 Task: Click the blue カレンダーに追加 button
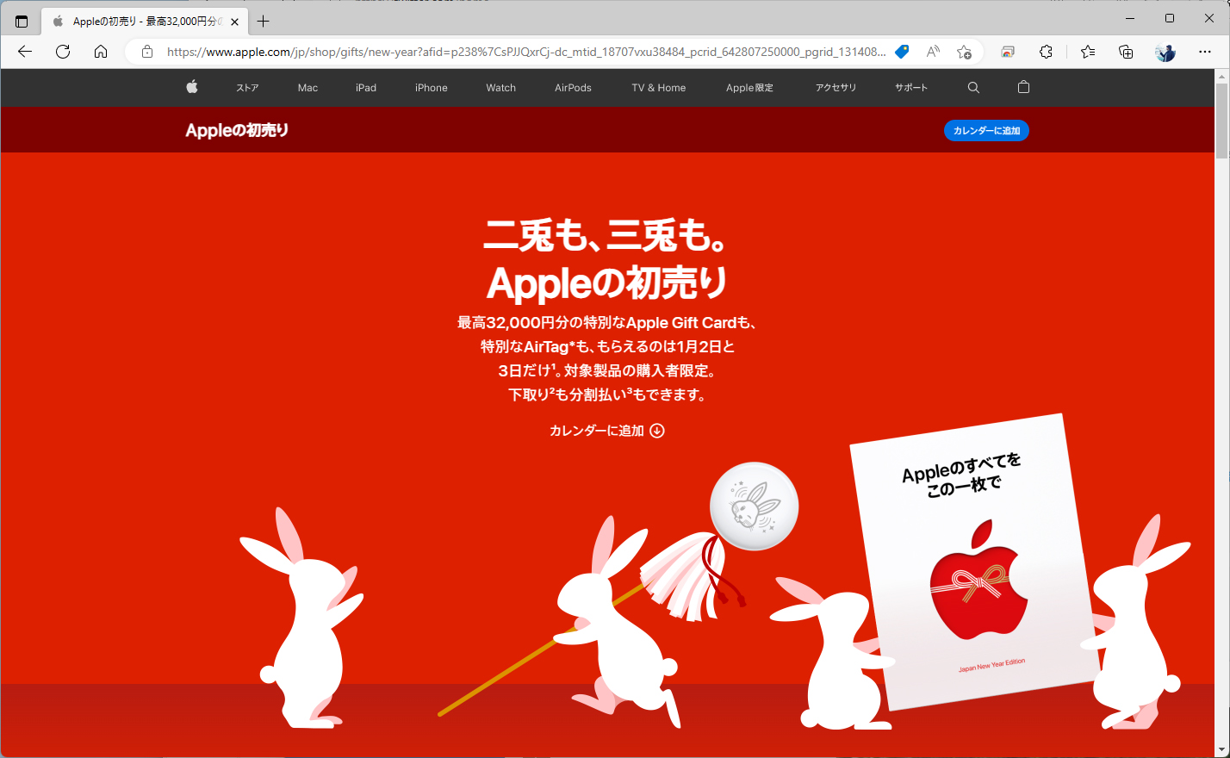tap(985, 130)
